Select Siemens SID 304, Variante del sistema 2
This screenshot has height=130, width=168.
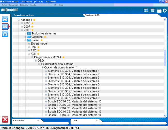(x=74, y=74)
